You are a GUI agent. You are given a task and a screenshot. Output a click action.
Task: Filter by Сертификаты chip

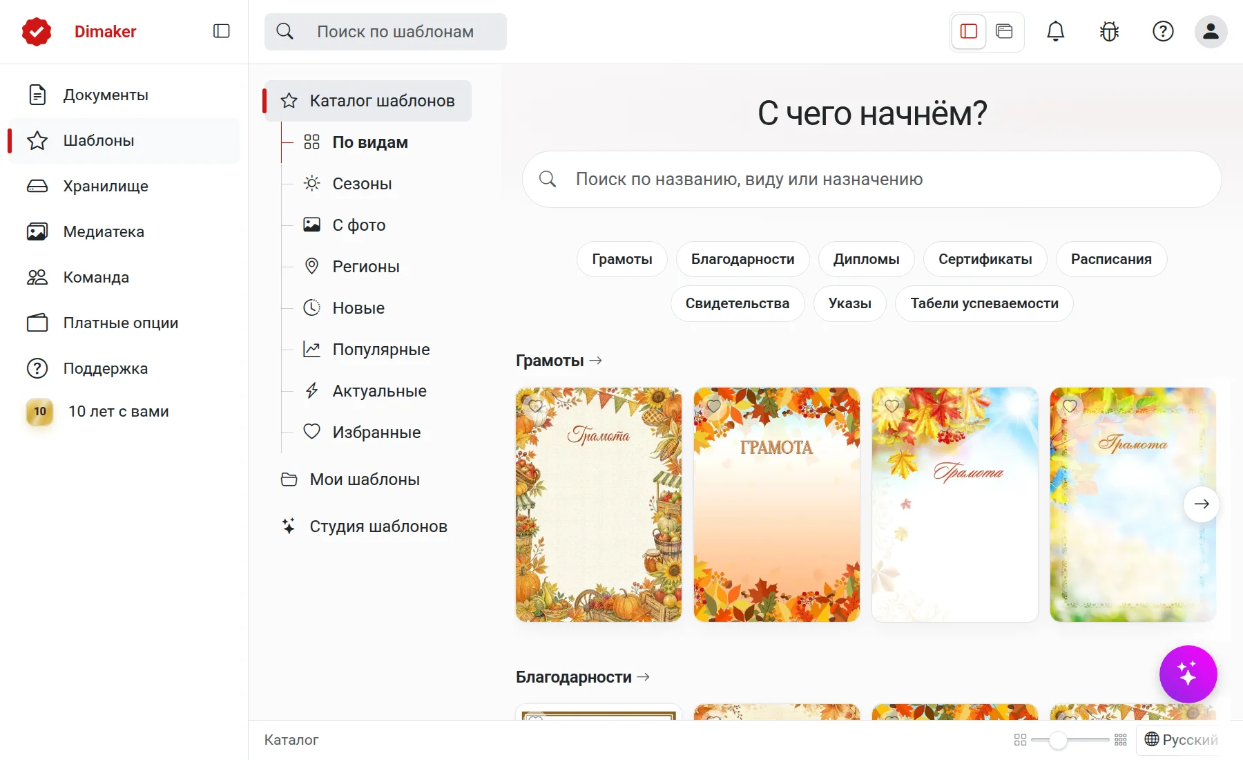pyautogui.click(x=985, y=259)
